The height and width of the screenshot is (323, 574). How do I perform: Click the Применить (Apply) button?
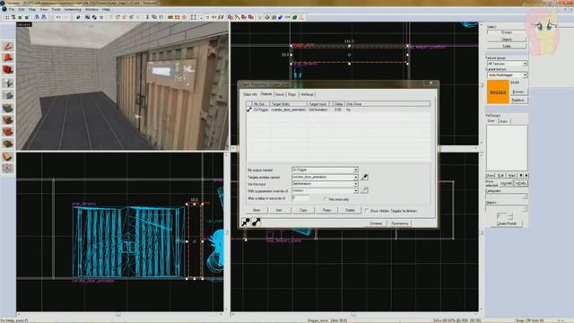point(399,223)
